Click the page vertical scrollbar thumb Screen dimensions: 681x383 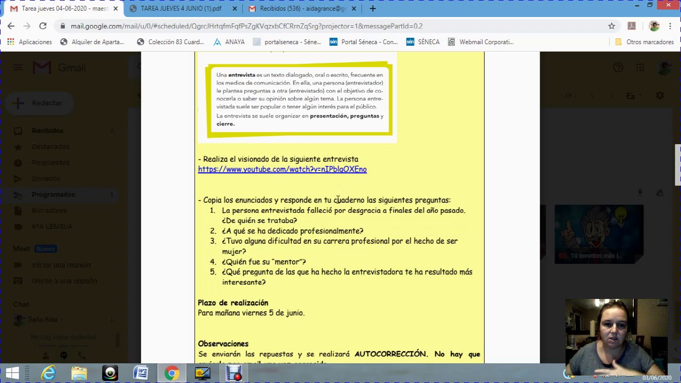678,165
